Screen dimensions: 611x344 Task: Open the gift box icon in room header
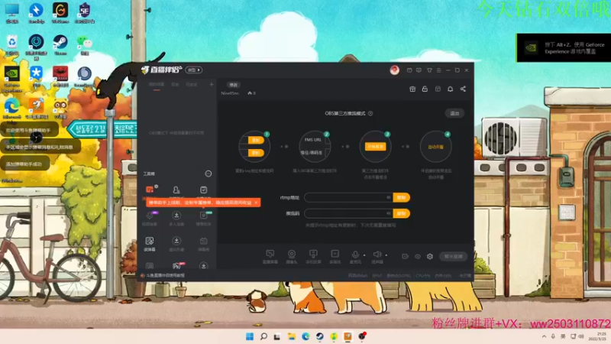coord(412,89)
